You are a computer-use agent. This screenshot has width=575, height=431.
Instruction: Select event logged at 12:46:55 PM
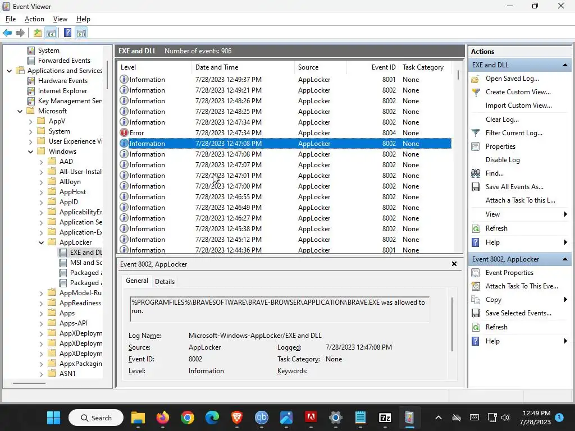click(285, 197)
